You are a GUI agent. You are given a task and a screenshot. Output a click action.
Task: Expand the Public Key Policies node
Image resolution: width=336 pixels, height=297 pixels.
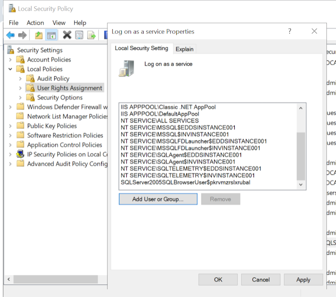10,126
